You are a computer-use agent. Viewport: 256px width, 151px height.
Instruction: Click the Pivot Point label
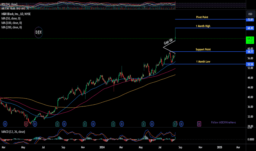[x=202, y=17]
